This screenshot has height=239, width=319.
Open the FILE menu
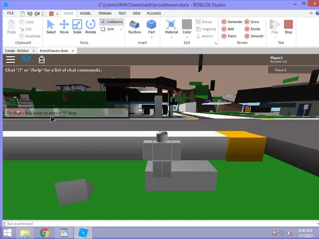tap(10, 13)
